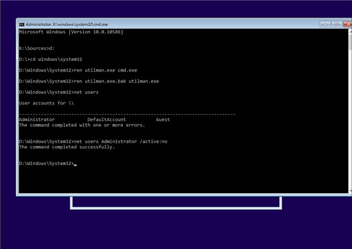Click 'The command completed successfully.' message
This screenshot has width=352, height=249.
pyautogui.click(x=67, y=147)
